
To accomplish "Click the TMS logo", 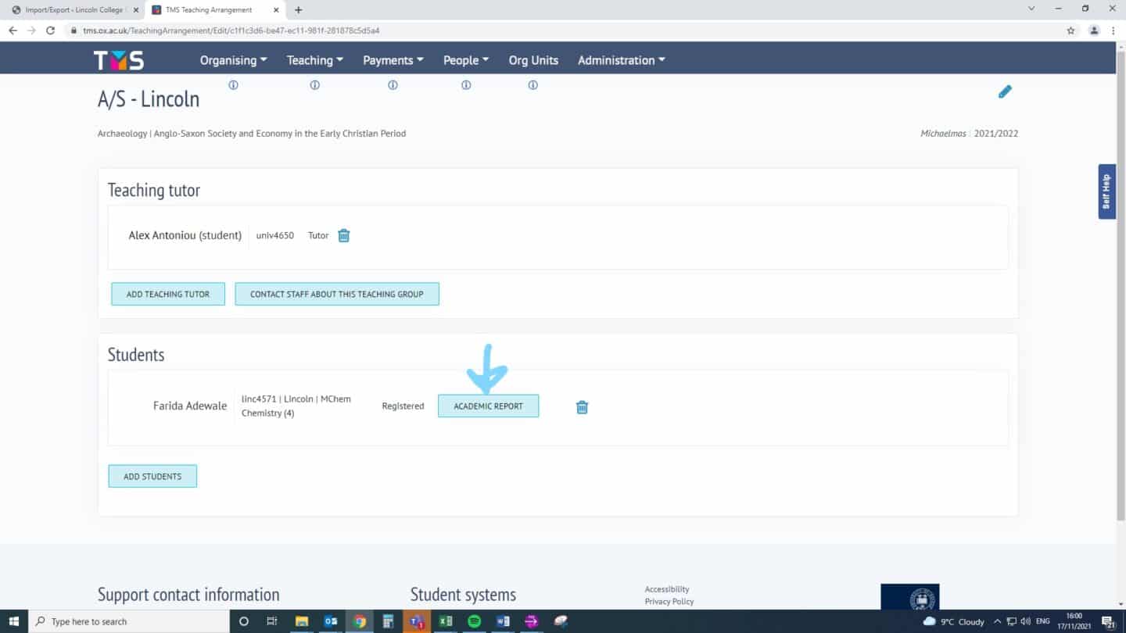I will pyautogui.click(x=119, y=60).
